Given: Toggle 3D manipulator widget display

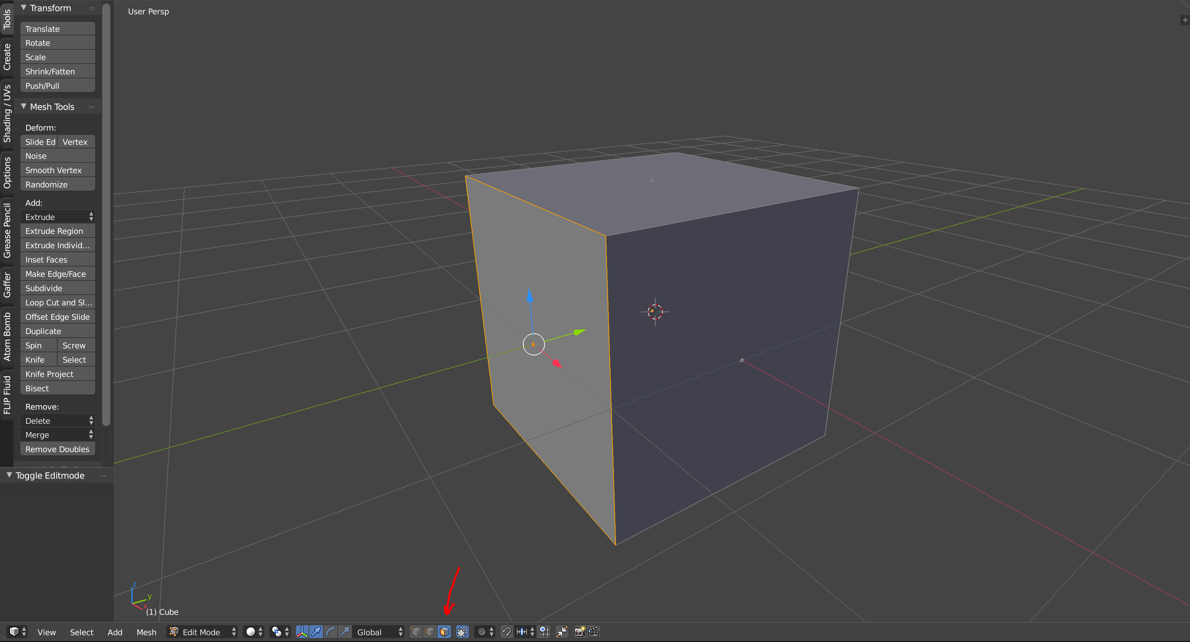Looking at the screenshot, I should [302, 631].
